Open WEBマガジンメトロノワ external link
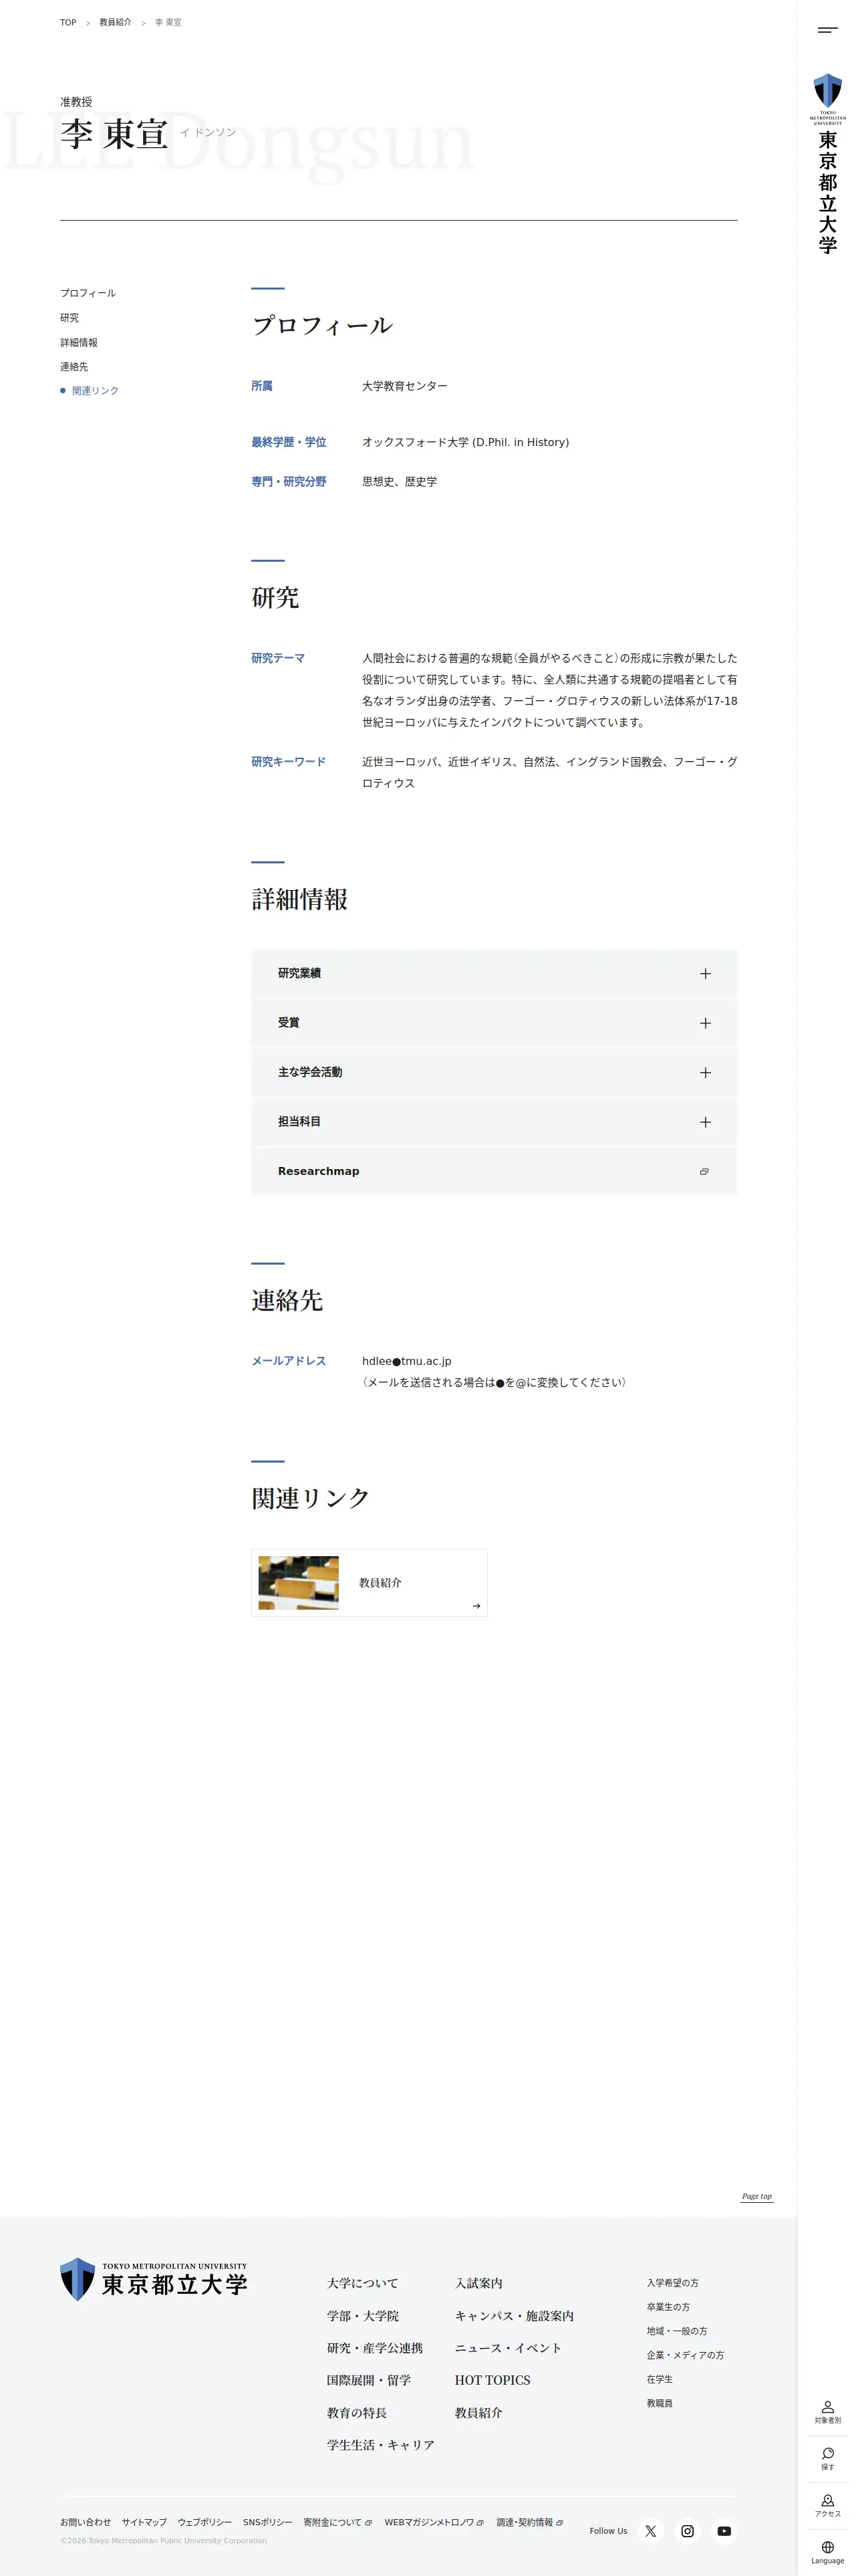858x2576 pixels. point(434,2522)
